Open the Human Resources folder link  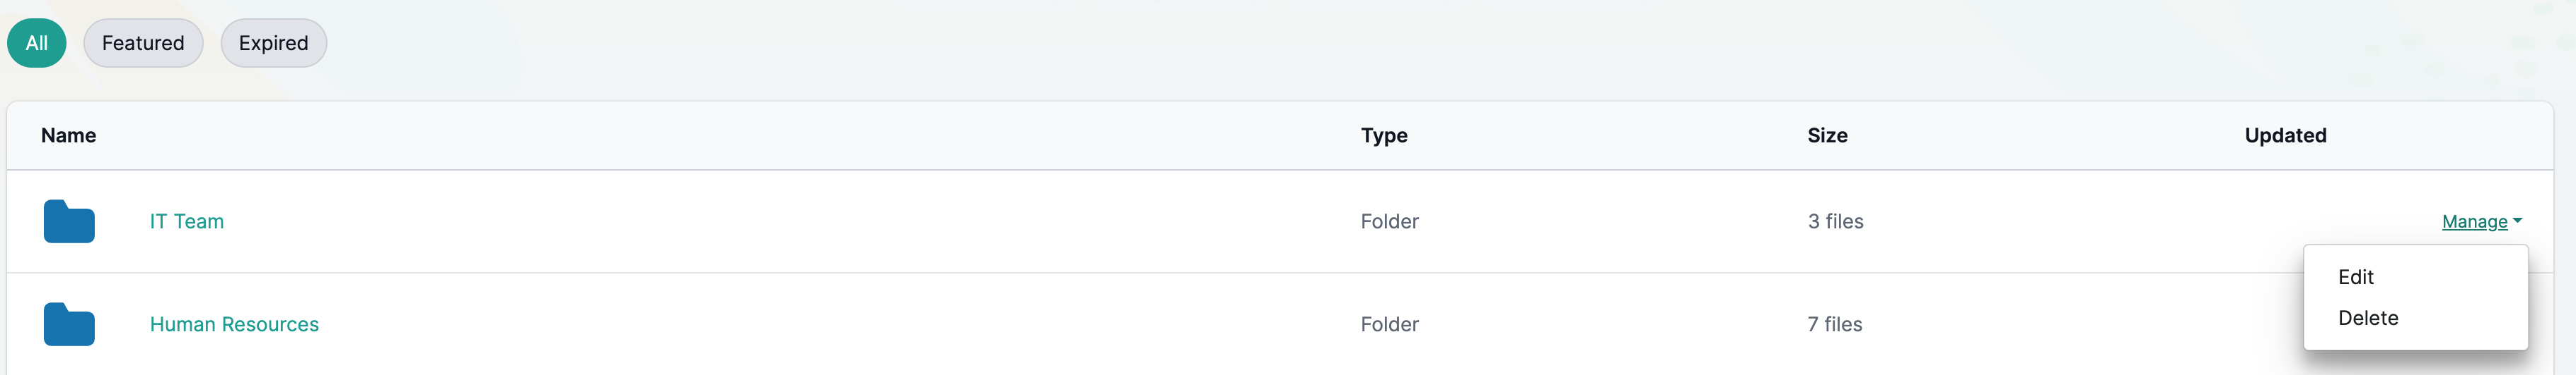(x=234, y=324)
